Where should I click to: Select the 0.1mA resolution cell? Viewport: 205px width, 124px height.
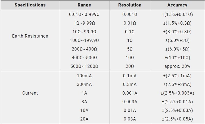click(130, 76)
